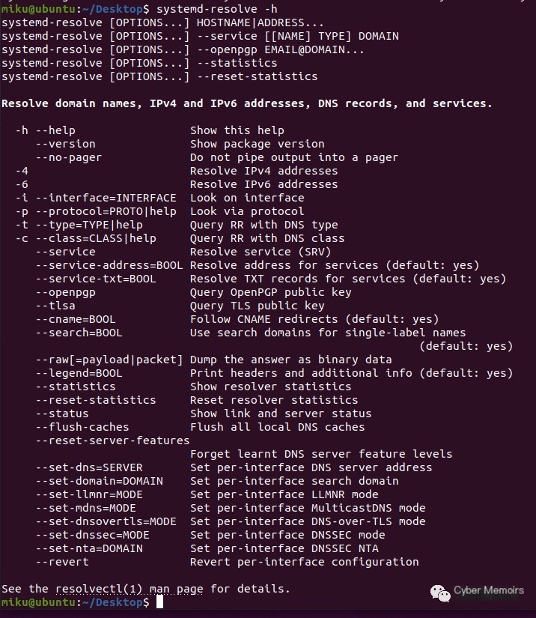Click the --revert option text
536x618 pixels.
(x=62, y=562)
